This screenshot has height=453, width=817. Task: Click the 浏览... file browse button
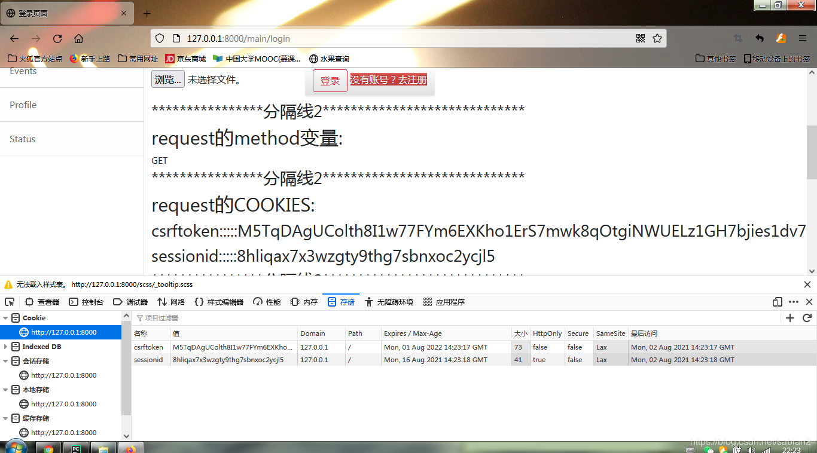pos(168,79)
